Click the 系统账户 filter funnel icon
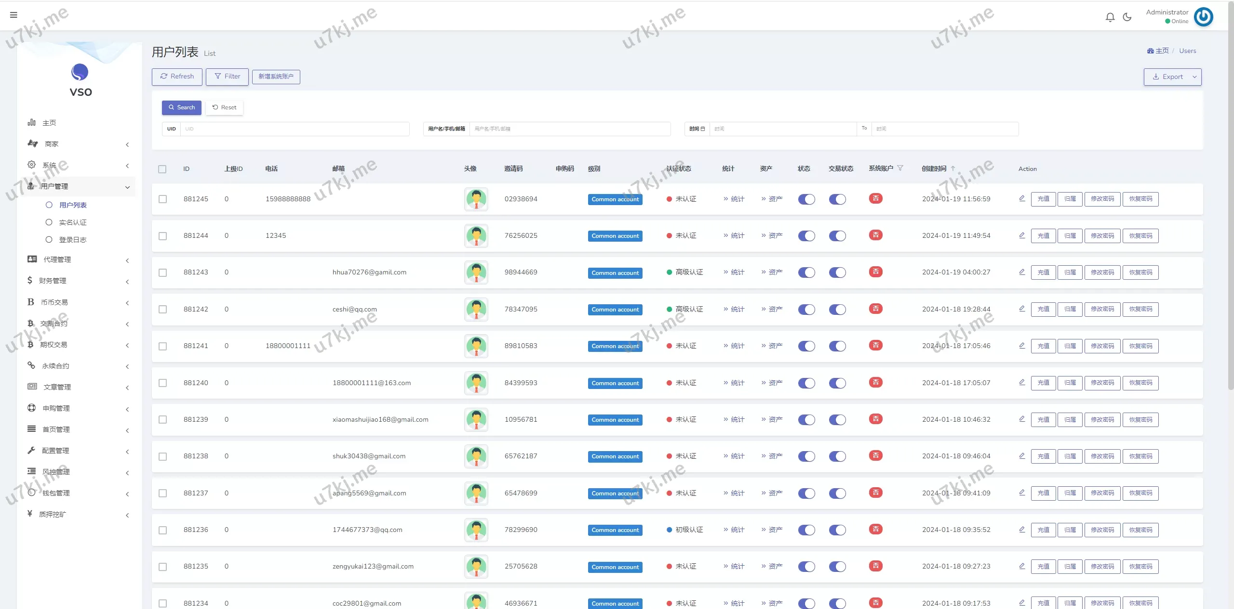 [900, 168]
